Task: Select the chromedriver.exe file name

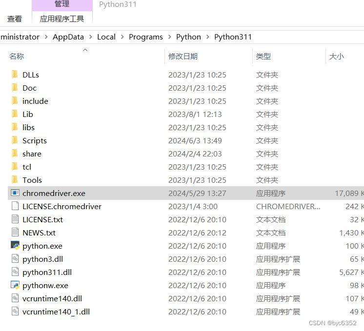Action: pyautogui.click(x=54, y=193)
